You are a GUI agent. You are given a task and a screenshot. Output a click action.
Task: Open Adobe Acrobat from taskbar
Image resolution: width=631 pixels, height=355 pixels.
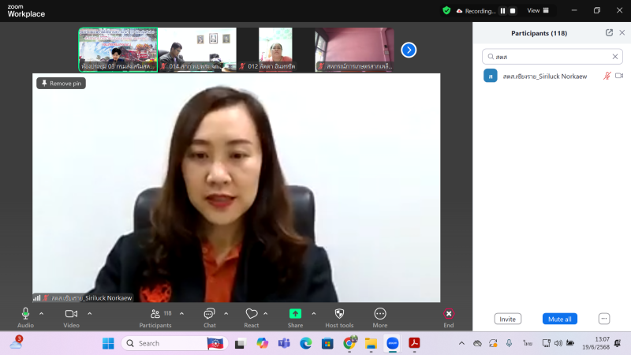click(415, 343)
